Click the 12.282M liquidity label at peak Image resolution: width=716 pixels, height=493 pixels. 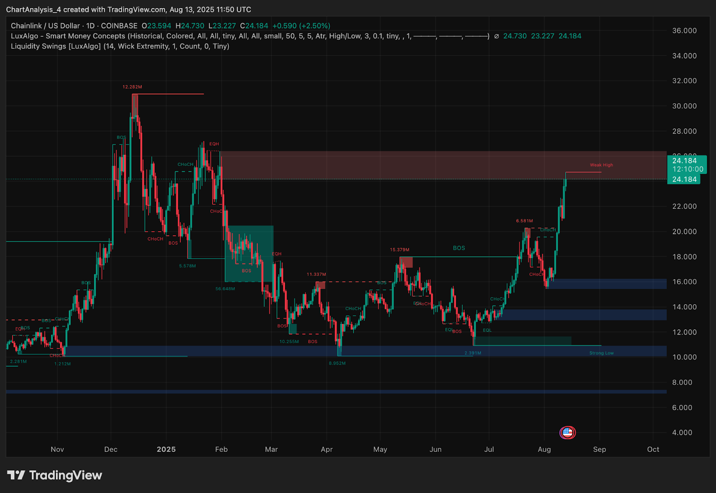coord(132,87)
